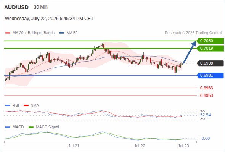Click the MA 20 Bollinger Bands legend swatch
Screen dimensions: 225x152
click(x=8, y=33)
